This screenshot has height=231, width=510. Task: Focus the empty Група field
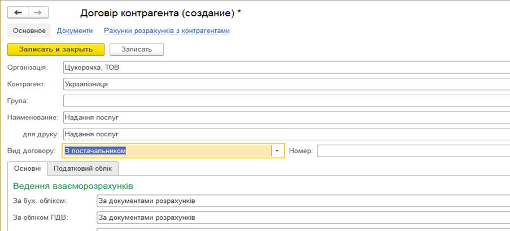tap(286, 101)
